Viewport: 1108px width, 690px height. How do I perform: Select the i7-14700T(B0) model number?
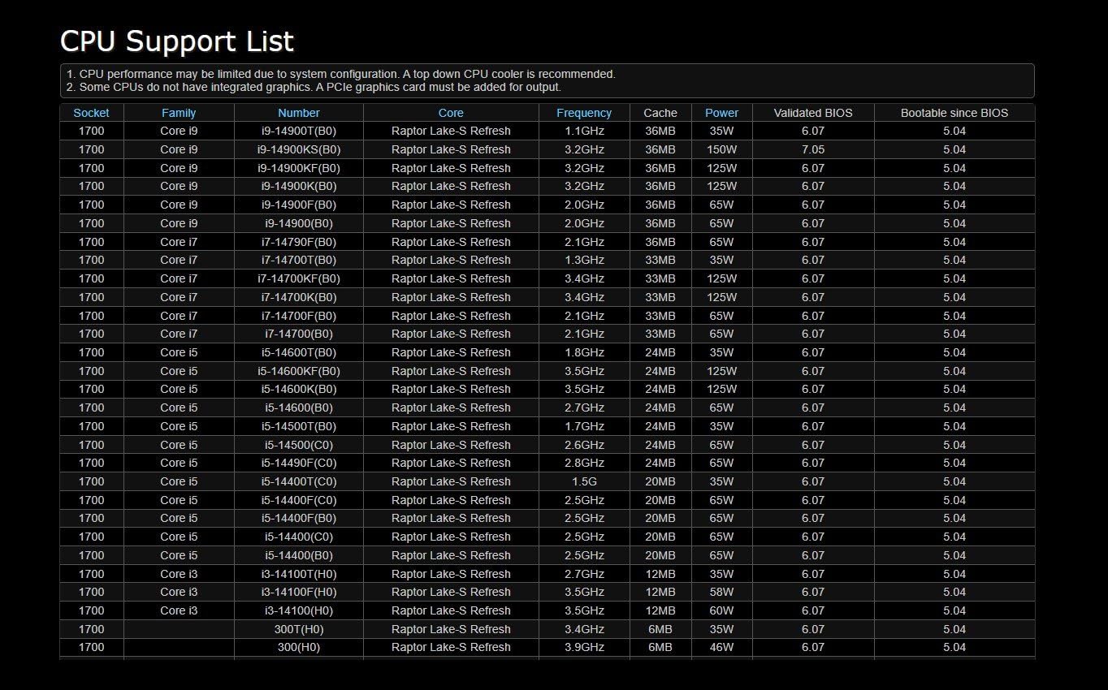click(299, 260)
